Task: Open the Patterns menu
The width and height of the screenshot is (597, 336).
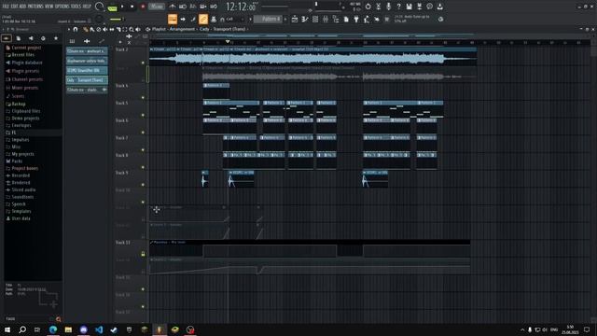Action: pyautogui.click(x=35, y=7)
